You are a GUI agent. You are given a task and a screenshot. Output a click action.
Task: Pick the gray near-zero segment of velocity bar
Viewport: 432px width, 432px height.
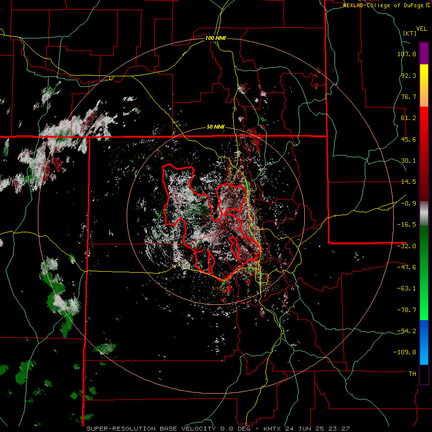424,214
